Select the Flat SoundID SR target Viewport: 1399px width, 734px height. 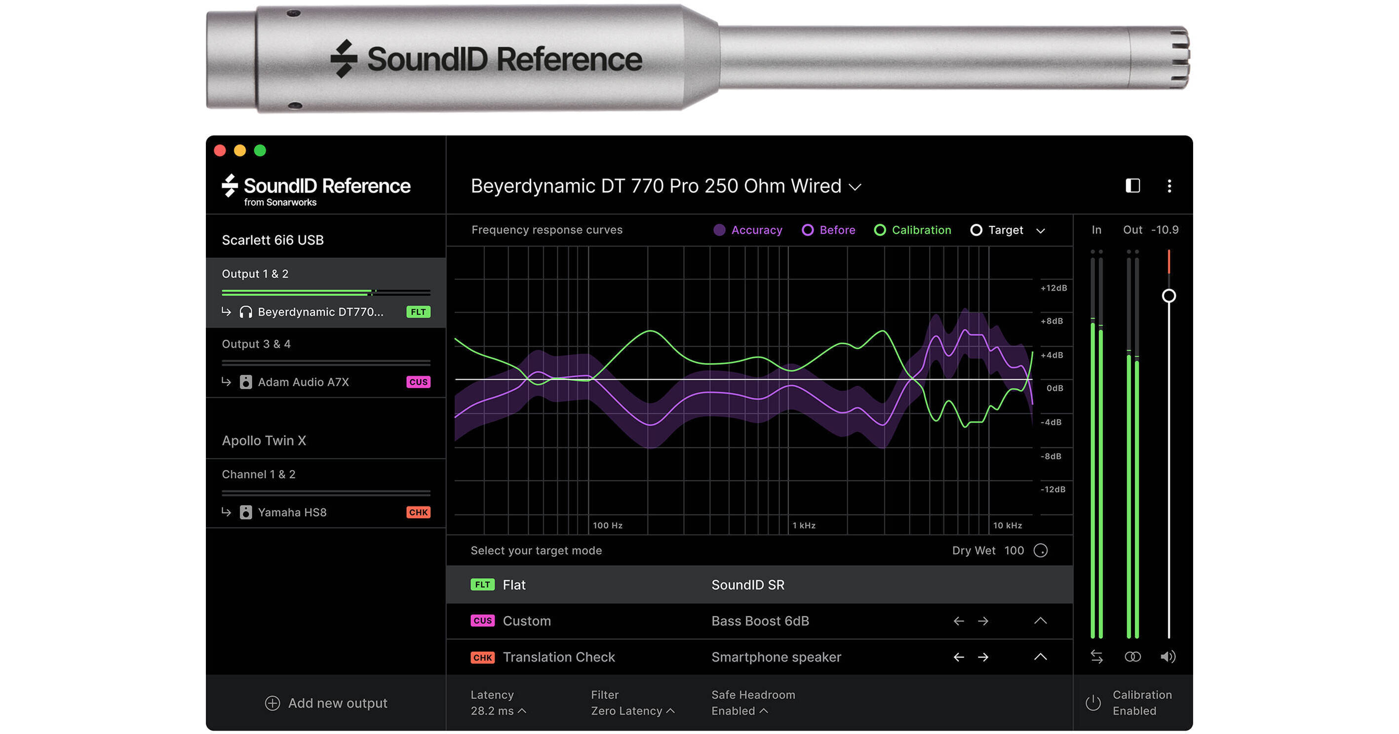click(x=514, y=585)
